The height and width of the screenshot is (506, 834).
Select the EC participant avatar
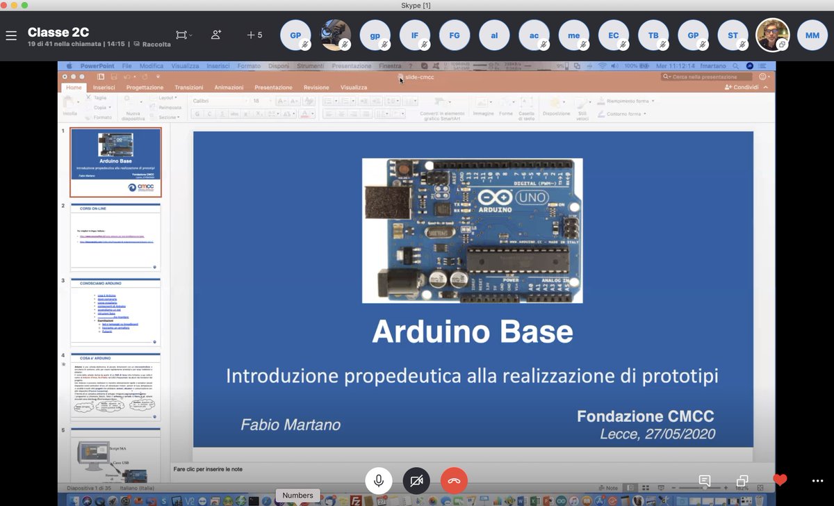pyautogui.click(x=614, y=35)
